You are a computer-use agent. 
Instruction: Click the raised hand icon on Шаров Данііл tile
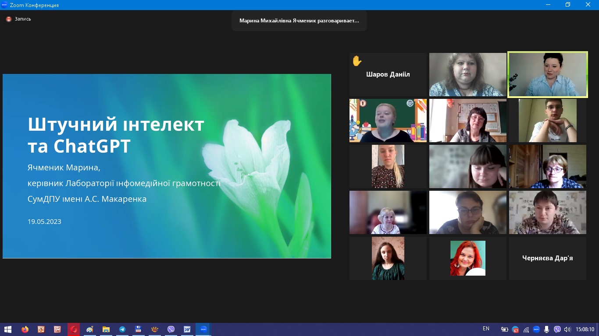point(357,61)
